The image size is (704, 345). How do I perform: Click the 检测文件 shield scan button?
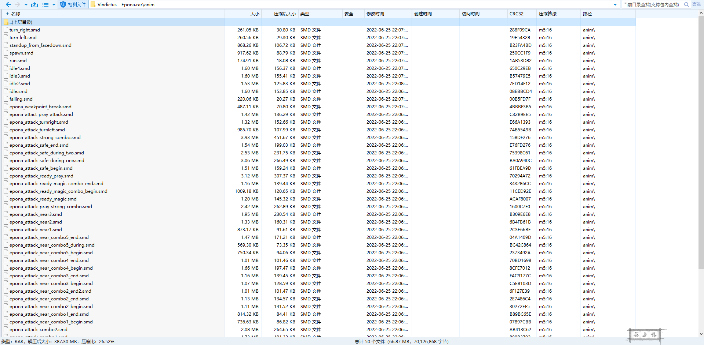[73, 5]
